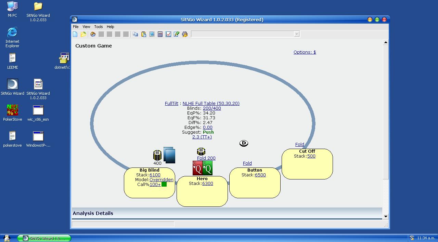Click the Button stack 6500 value
Image resolution: width=438 pixels, height=242 pixels.
click(260, 175)
